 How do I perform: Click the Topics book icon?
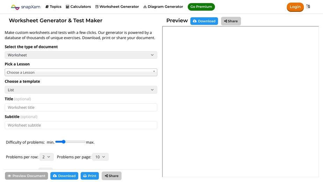(x=47, y=7)
